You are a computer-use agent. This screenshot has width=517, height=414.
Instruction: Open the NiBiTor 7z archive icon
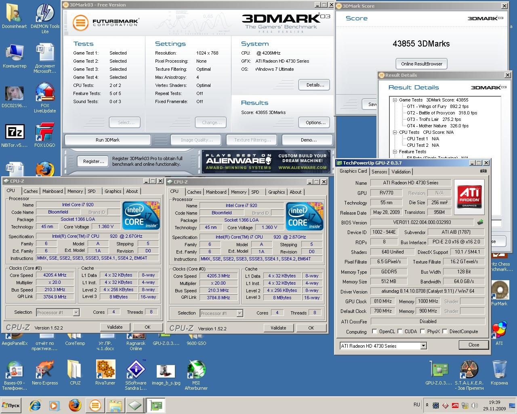click(15, 136)
